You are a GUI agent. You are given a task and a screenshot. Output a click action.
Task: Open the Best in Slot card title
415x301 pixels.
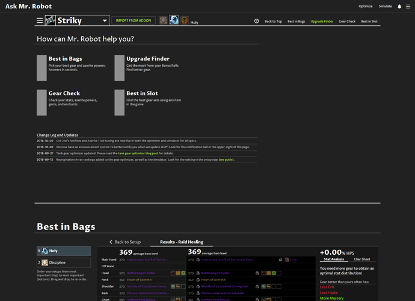142,93
